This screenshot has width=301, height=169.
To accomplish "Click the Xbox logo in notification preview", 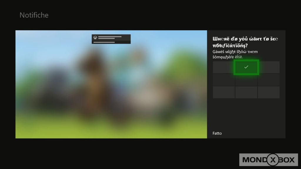I will 95,38.
